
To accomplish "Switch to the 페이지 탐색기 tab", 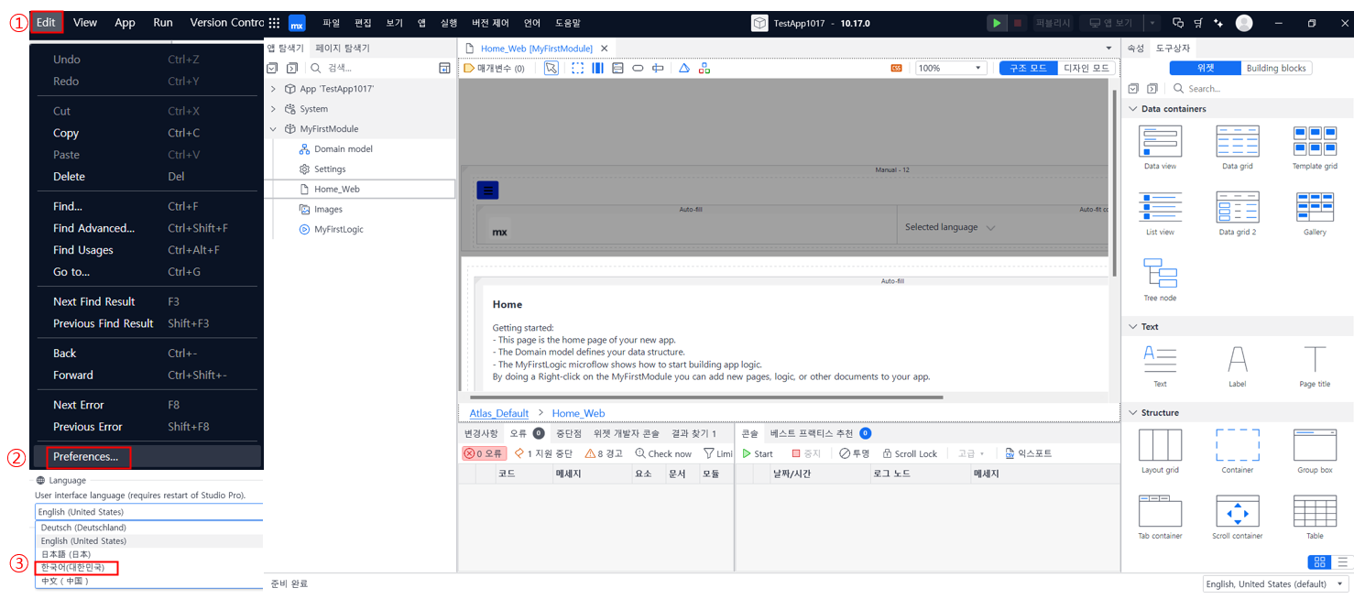I will [x=343, y=48].
